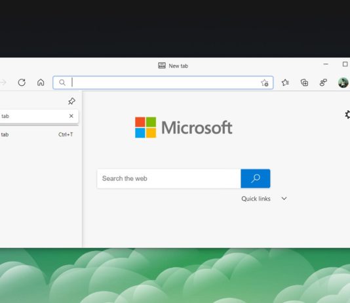This screenshot has width=350, height=303.
Task: Click the Refresh page icon
Action: click(x=22, y=83)
